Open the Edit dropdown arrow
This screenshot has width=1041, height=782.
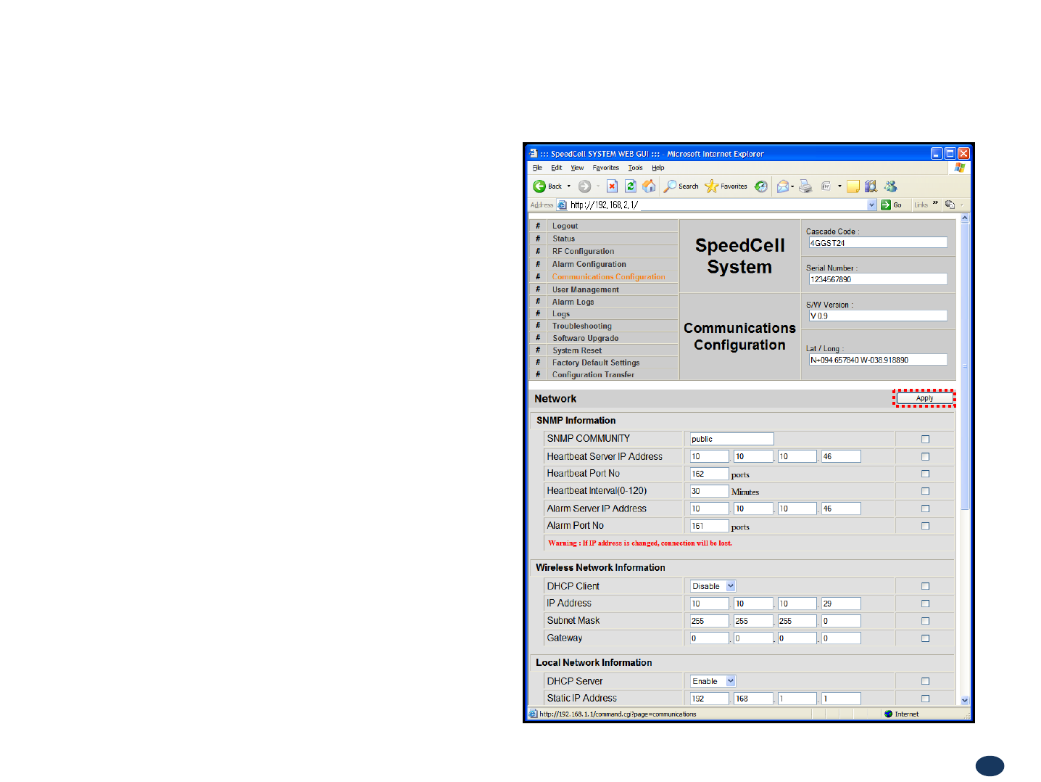coord(839,186)
